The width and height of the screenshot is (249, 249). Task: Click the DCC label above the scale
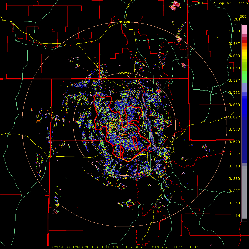tap(243, 16)
